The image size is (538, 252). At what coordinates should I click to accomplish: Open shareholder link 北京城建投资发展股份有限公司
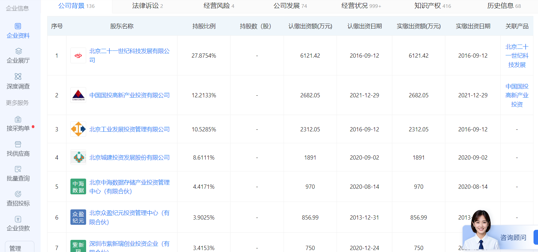coord(129,157)
